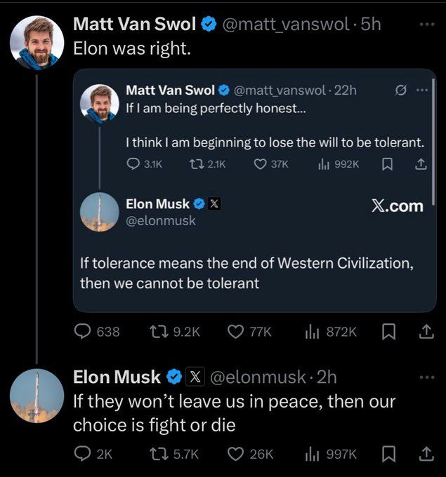
Task: Share Elon Musk's reply post
Action: tap(426, 454)
